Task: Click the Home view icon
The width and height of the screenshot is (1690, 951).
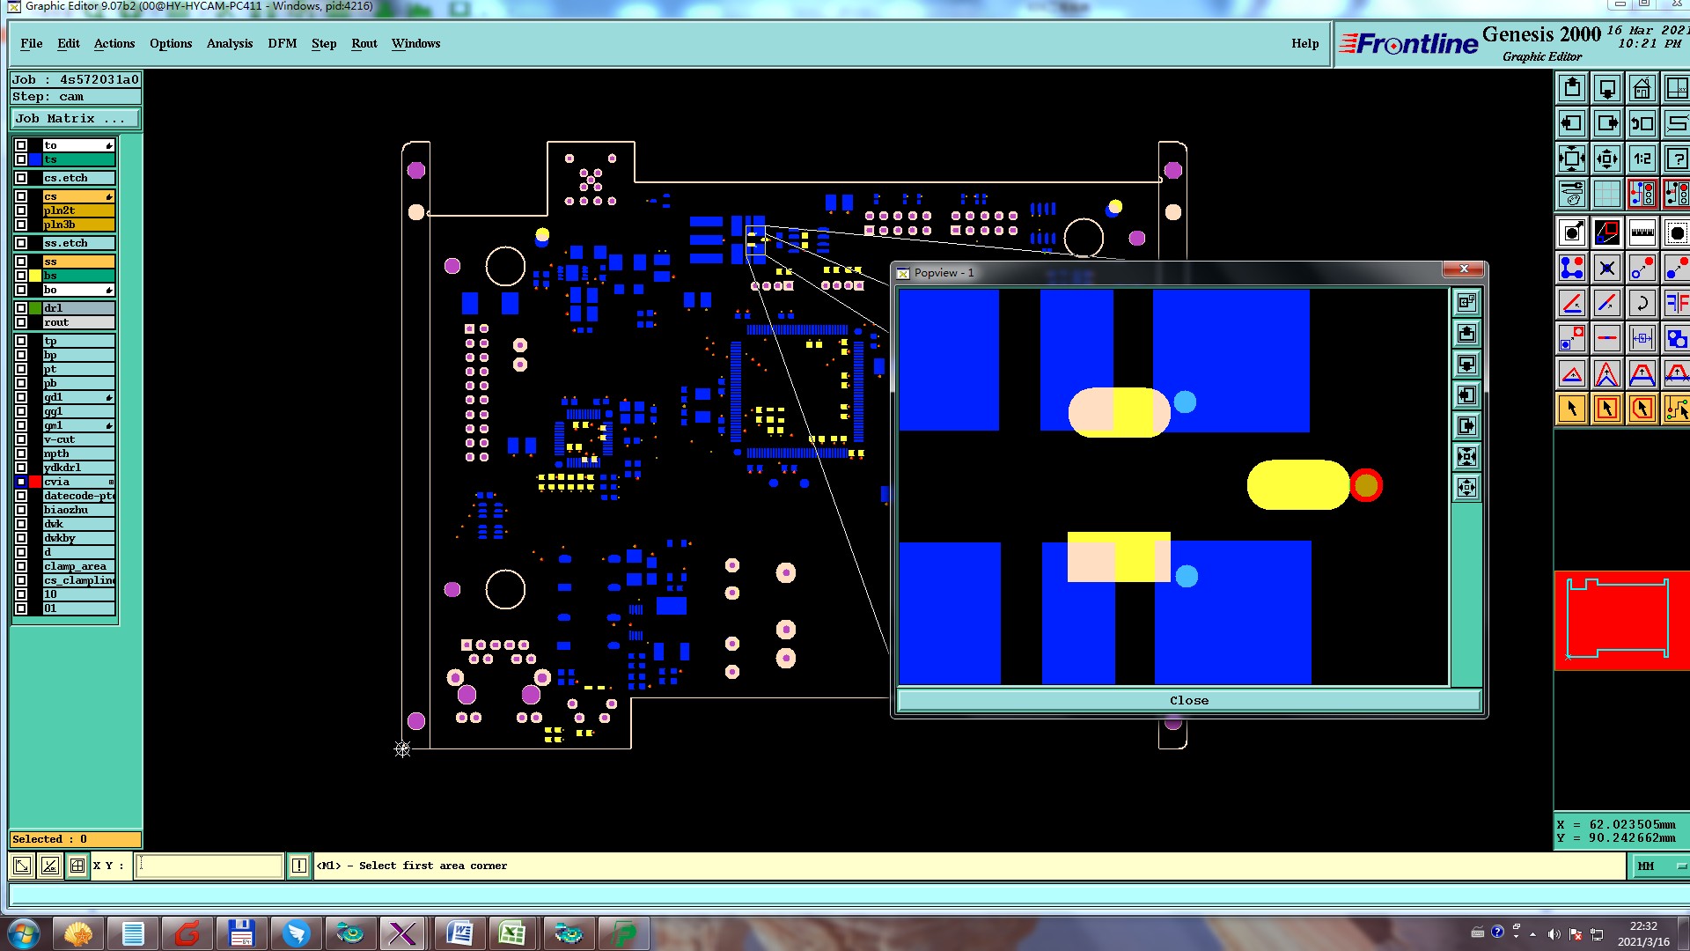Action: pyautogui.click(x=1642, y=89)
